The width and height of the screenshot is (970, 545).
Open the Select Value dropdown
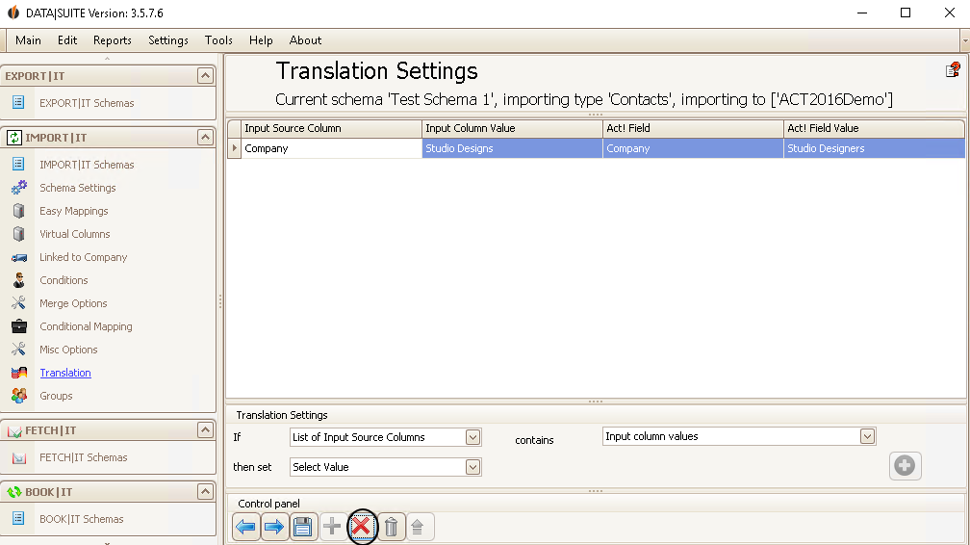[472, 467]
